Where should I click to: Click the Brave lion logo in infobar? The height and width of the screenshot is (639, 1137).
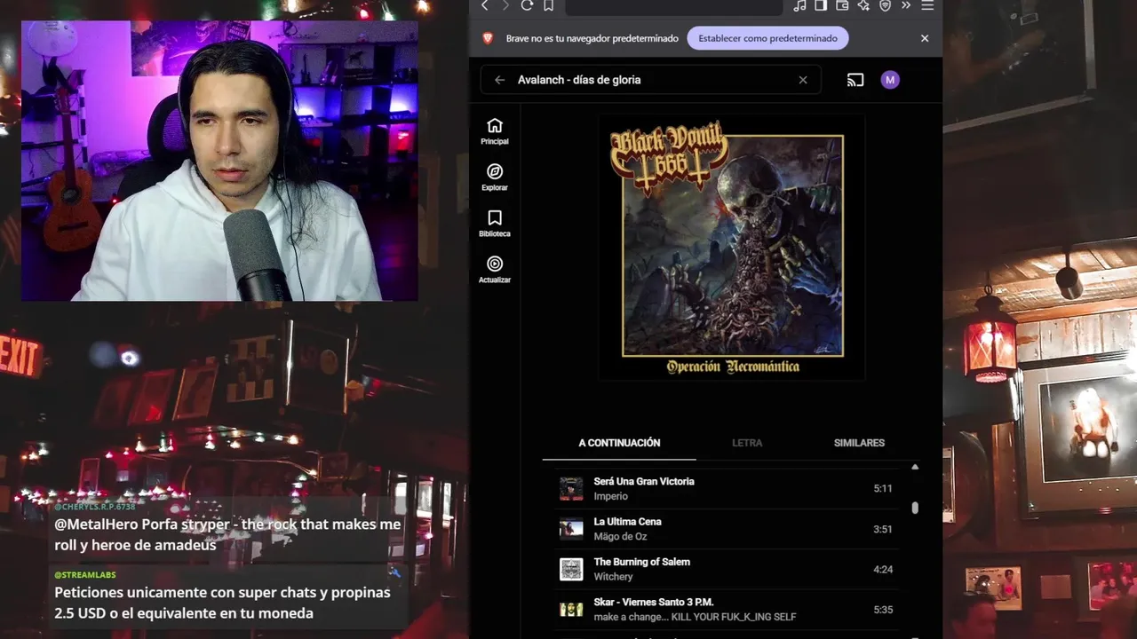[x=488, y=38]
